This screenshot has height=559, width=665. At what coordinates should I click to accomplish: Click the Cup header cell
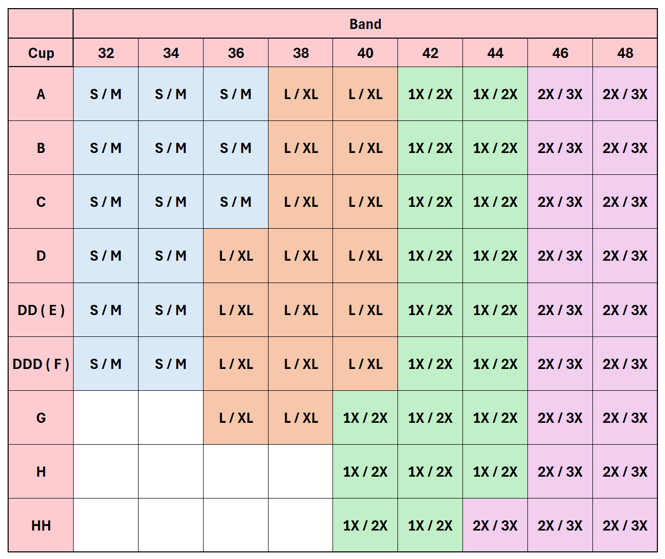coord(41,53)
